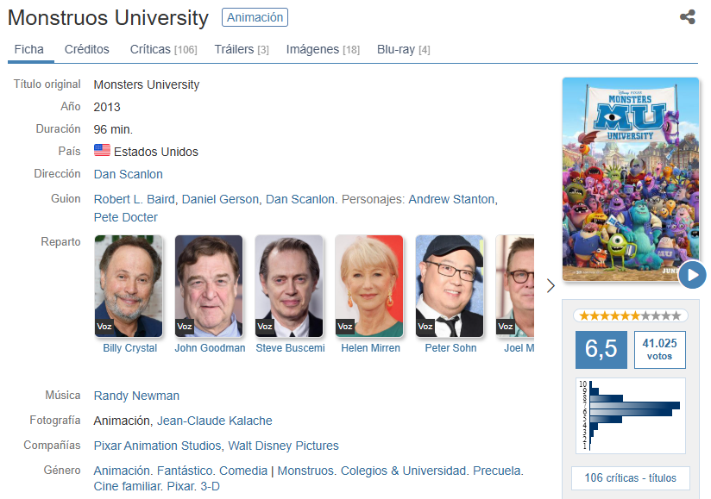Open the 3-D topic link
The width and height of the screenshot is (711, 499).
210,486
